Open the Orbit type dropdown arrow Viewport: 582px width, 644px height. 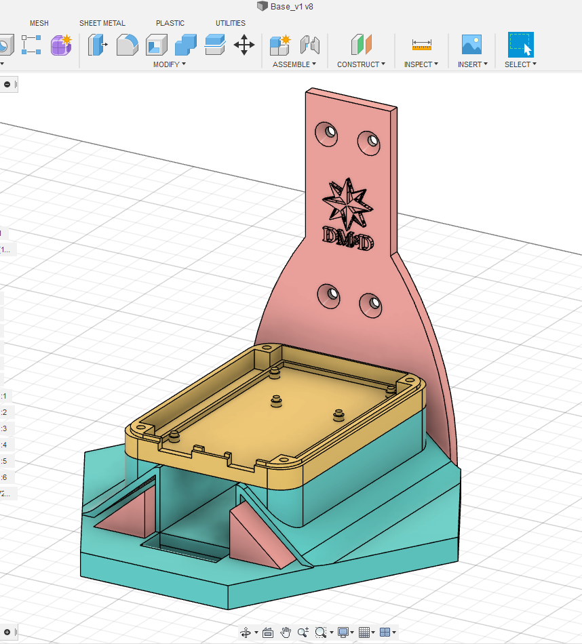[256, 632]
